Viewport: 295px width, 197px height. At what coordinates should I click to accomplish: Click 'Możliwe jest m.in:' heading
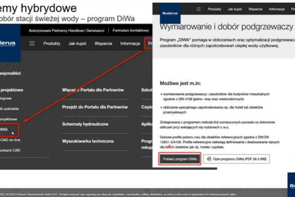[180, 84]
